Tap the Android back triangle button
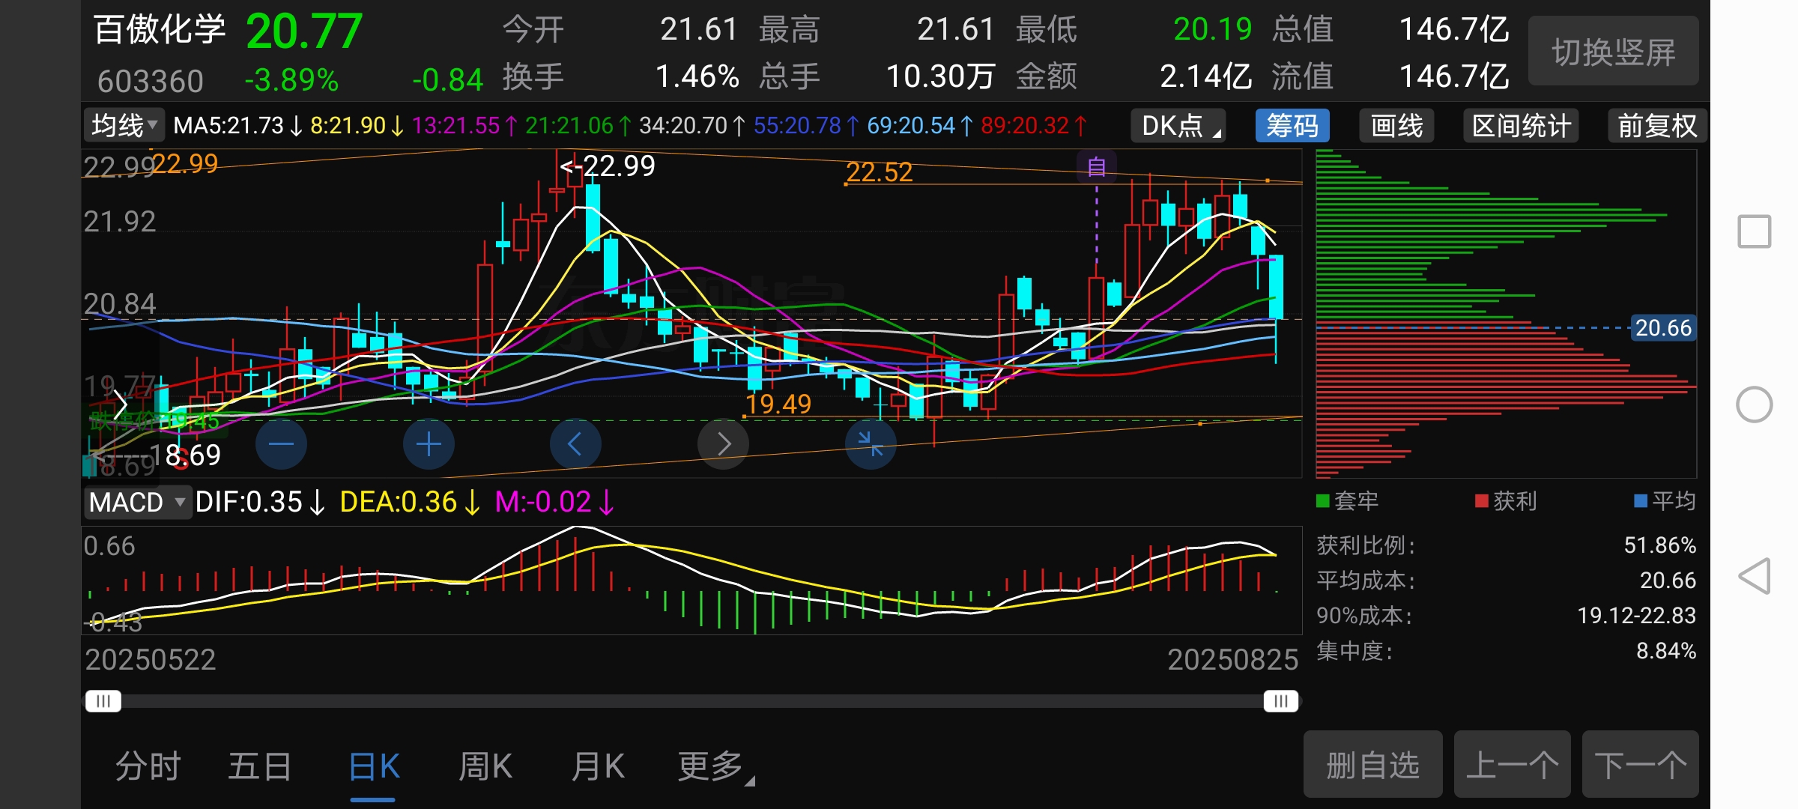1798x809 pixels. point(1755,576)
